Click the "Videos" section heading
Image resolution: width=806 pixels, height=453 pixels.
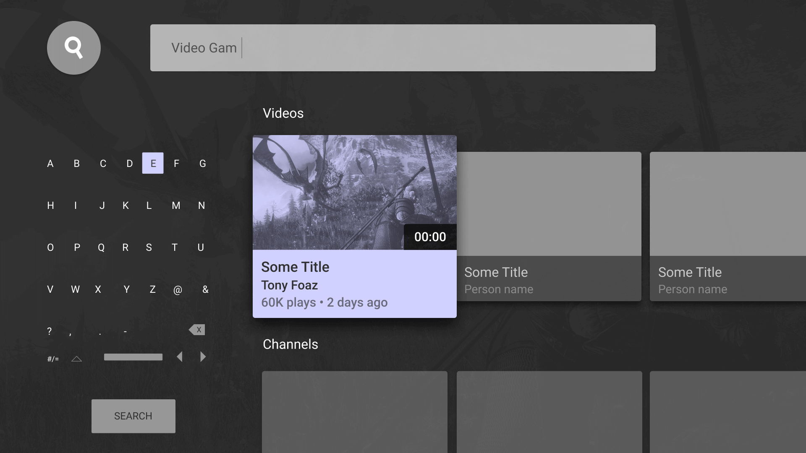(x=283, y=113)
